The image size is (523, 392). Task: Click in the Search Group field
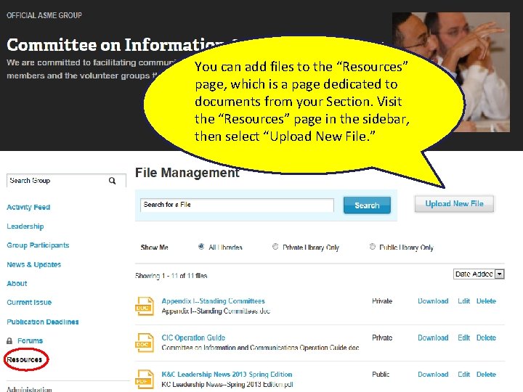pos(66,181)
